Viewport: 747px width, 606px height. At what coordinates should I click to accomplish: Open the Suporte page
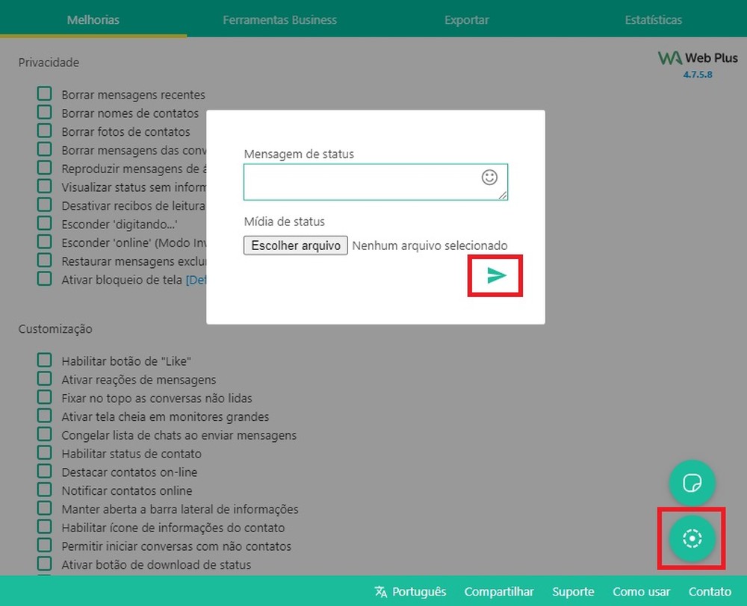(x=573, y=591)
